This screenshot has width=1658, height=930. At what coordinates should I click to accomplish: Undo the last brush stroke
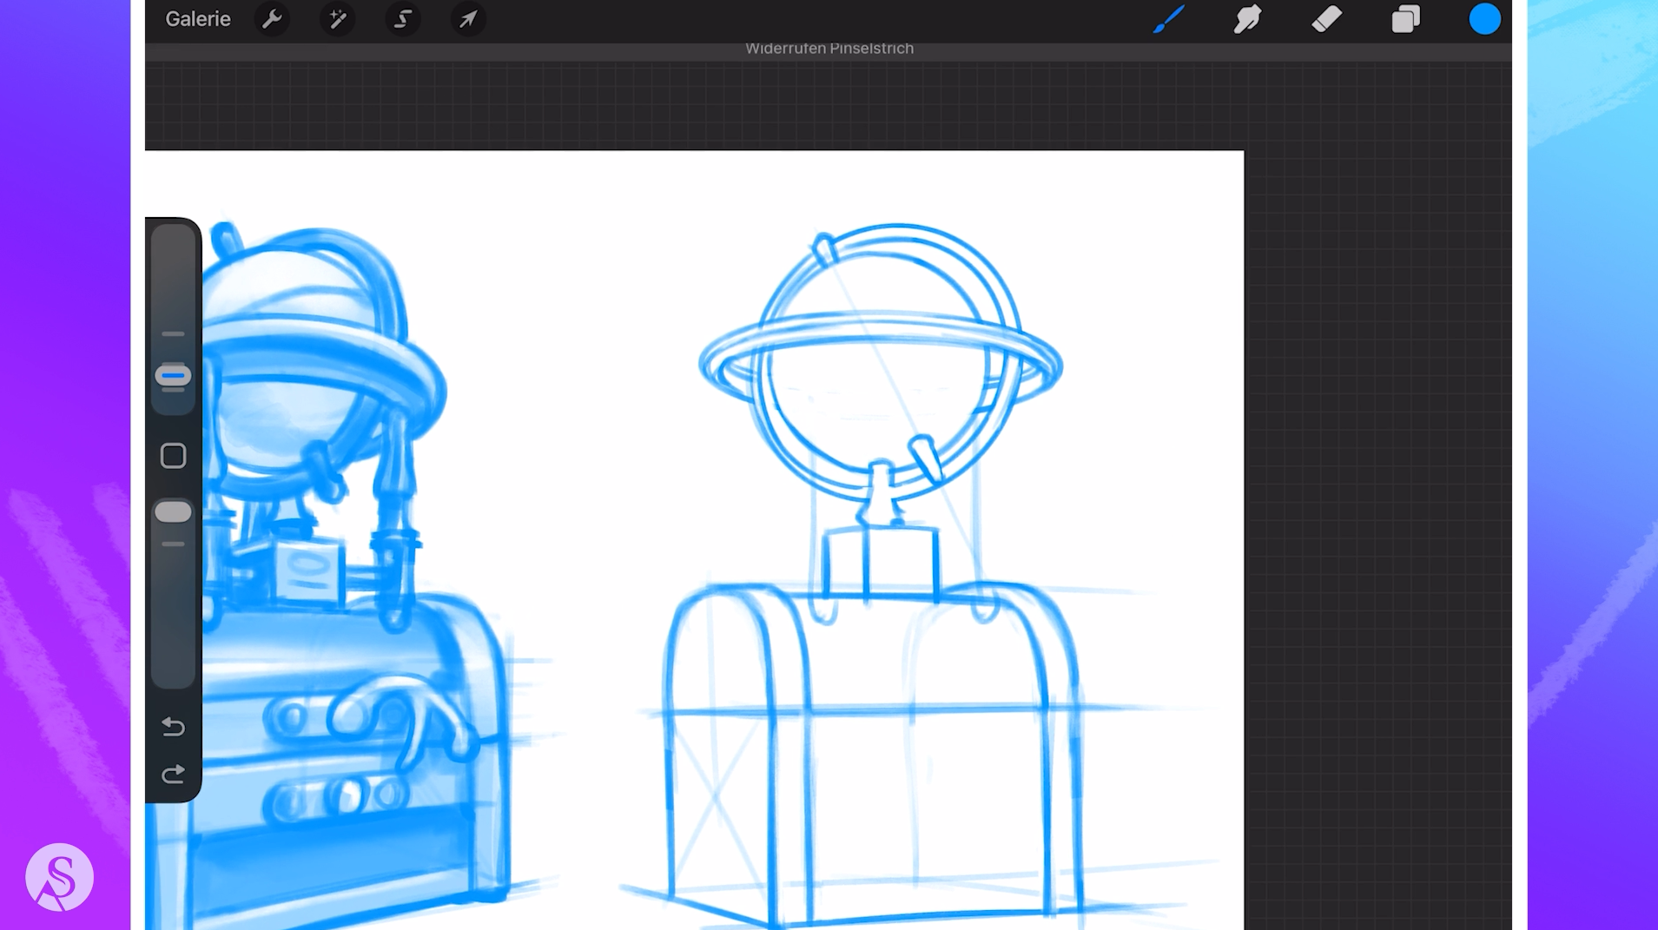point(173,726)
